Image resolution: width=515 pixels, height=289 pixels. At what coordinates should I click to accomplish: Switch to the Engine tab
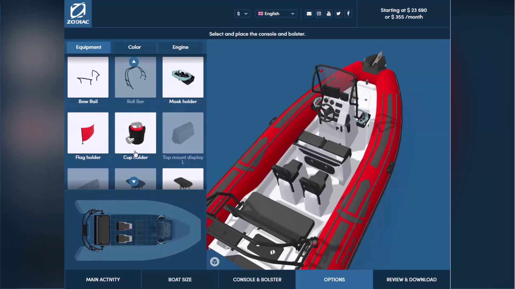click(x=180, y=47)
